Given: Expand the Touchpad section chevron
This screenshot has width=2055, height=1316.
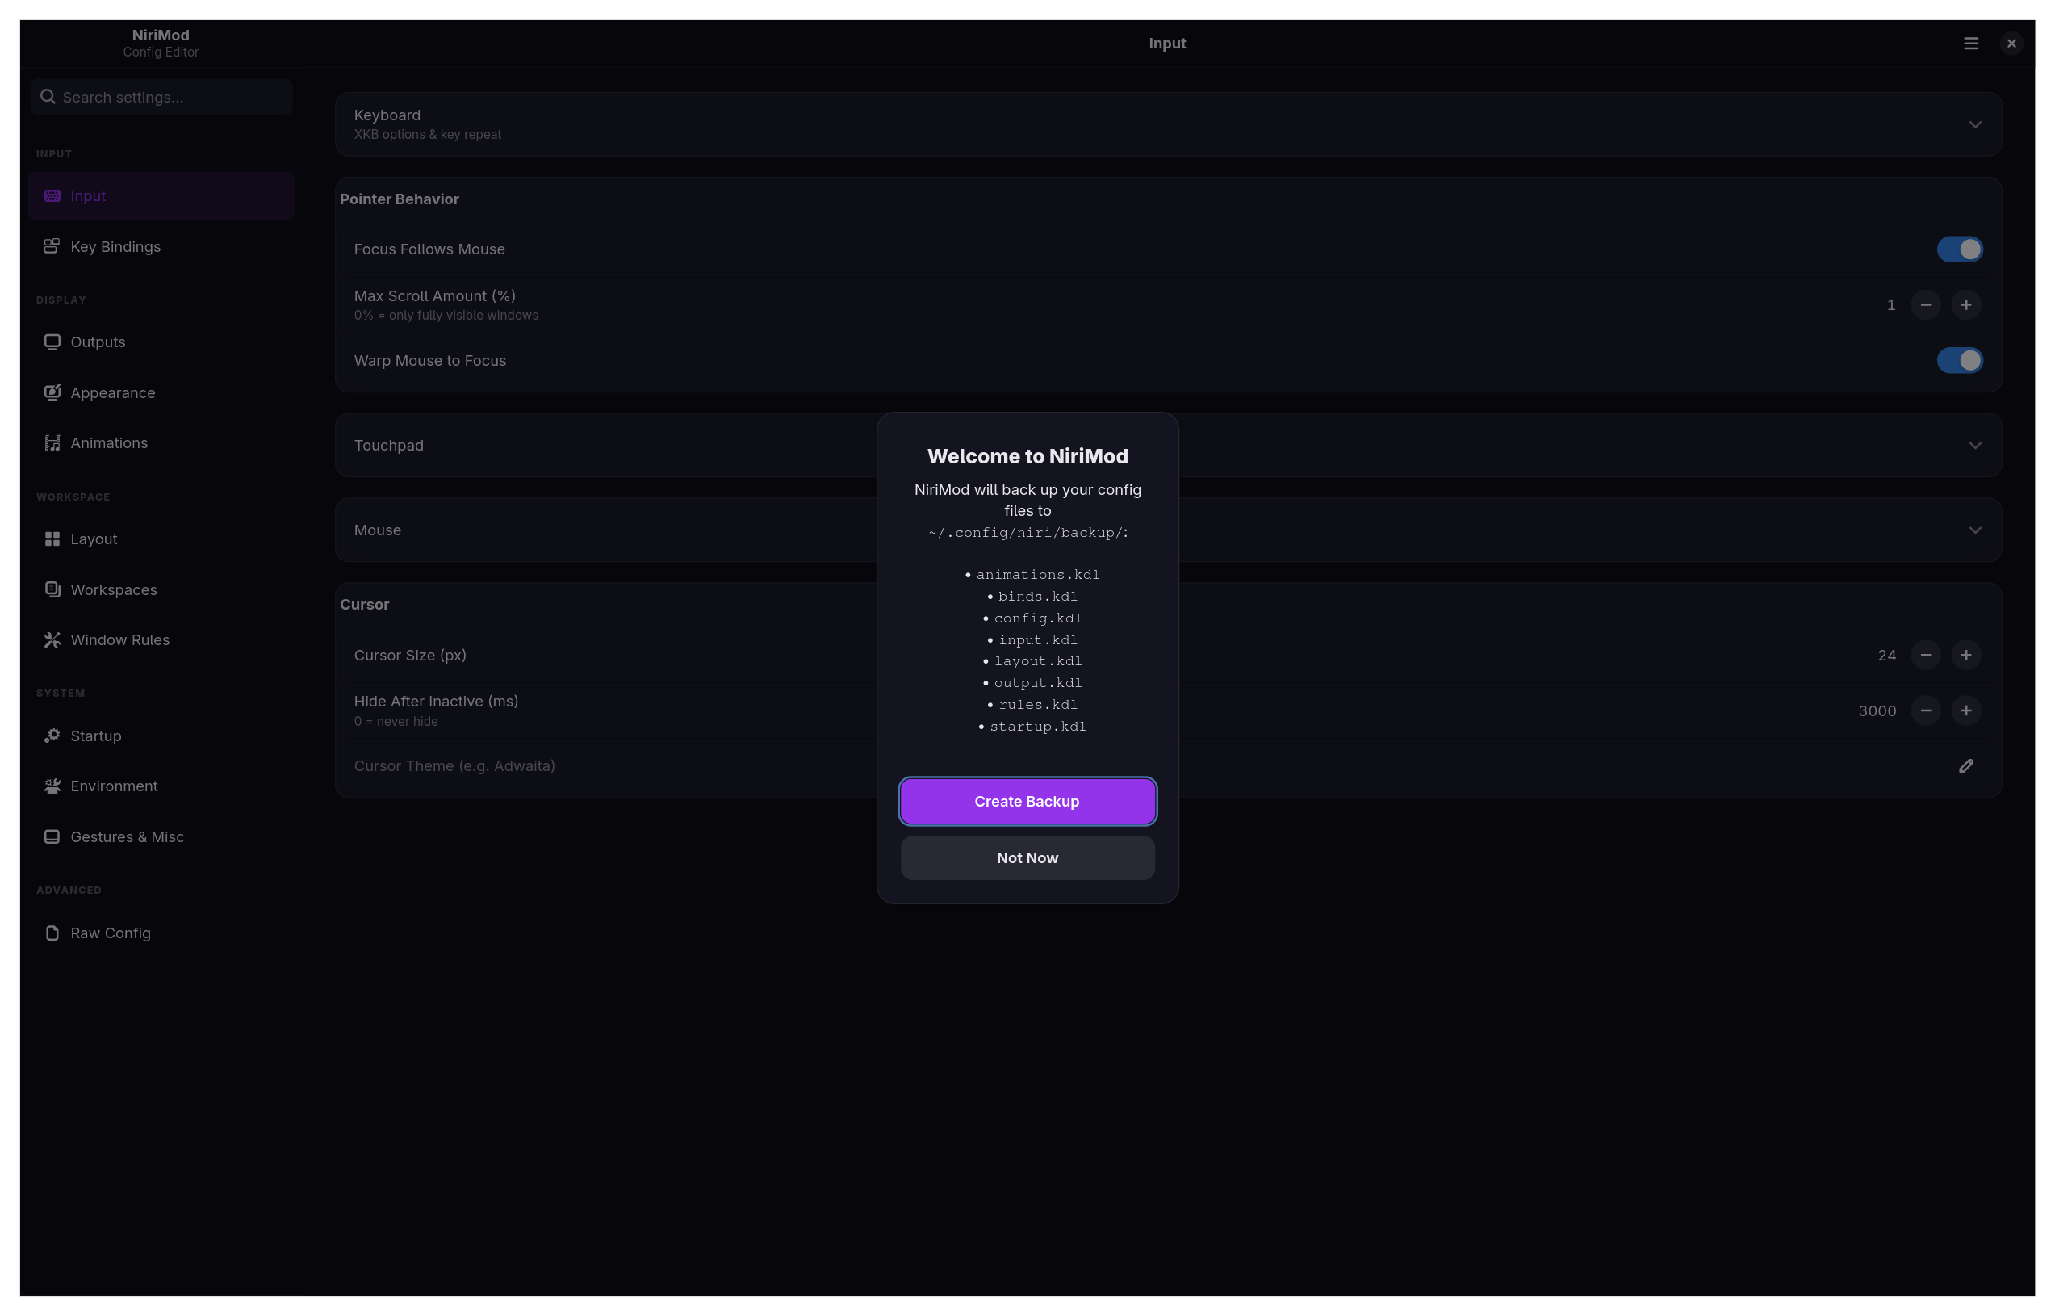Looking at the screenshot, I should pyautogui.click(x=1973, y=445).
